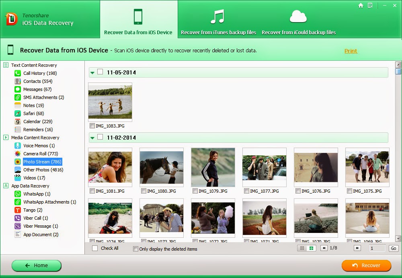This screenshot has height=278, width=402.
Task: Go to previous page arrow
Action: (x=324, y=248)
